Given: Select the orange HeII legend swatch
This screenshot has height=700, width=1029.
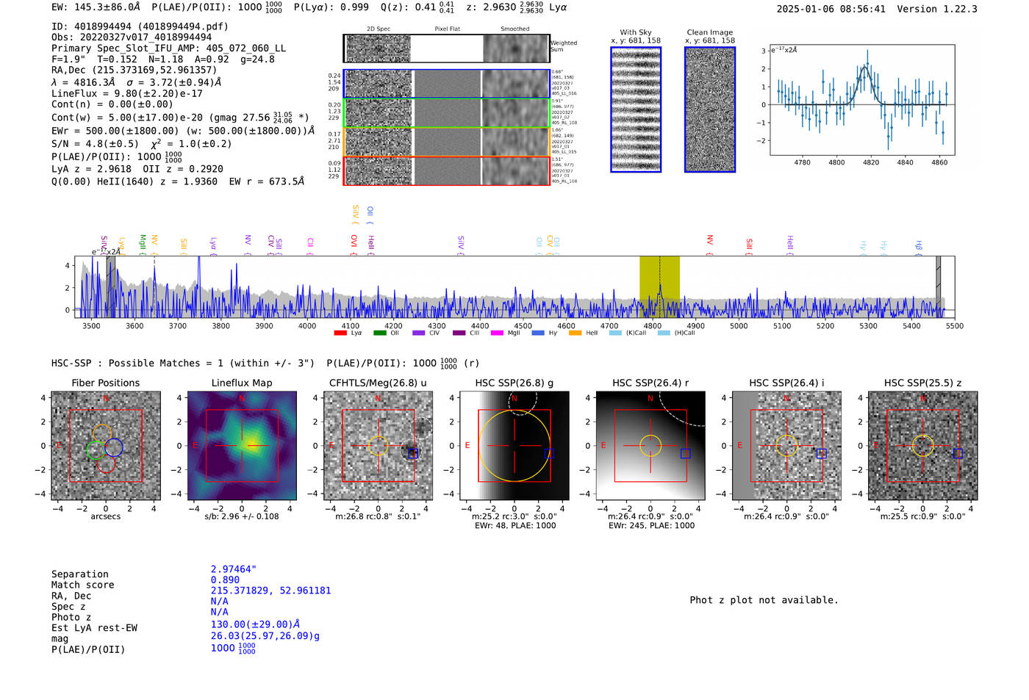Looking at the screenshot, I should pos(575,333).
